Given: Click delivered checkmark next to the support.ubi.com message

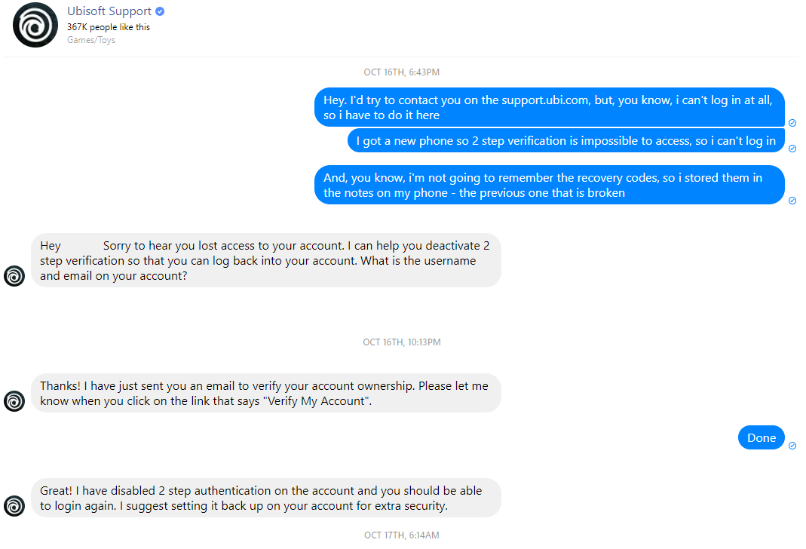Looking at the screenshot, I should click(792, 123).
